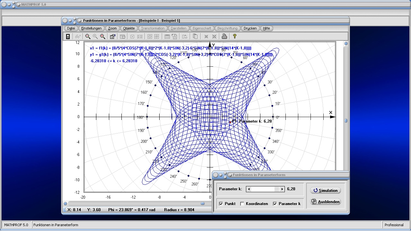Image resolution: width=411 pixels, height=231 pixels.
Task: Click middle knob of horizontal scrollbar
Action: 203,203
